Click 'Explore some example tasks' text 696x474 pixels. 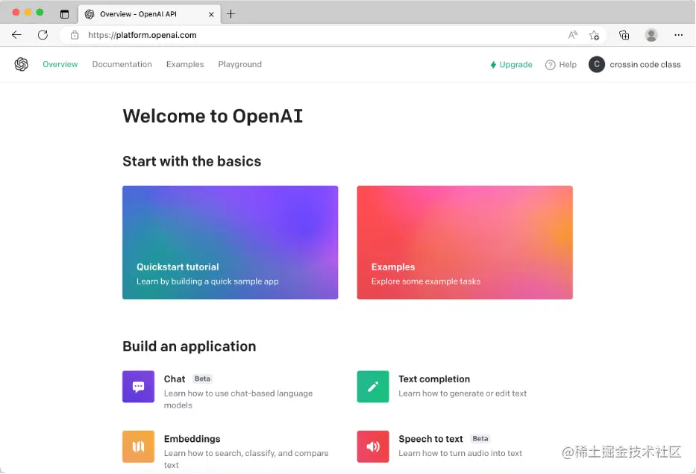[426, 281]
